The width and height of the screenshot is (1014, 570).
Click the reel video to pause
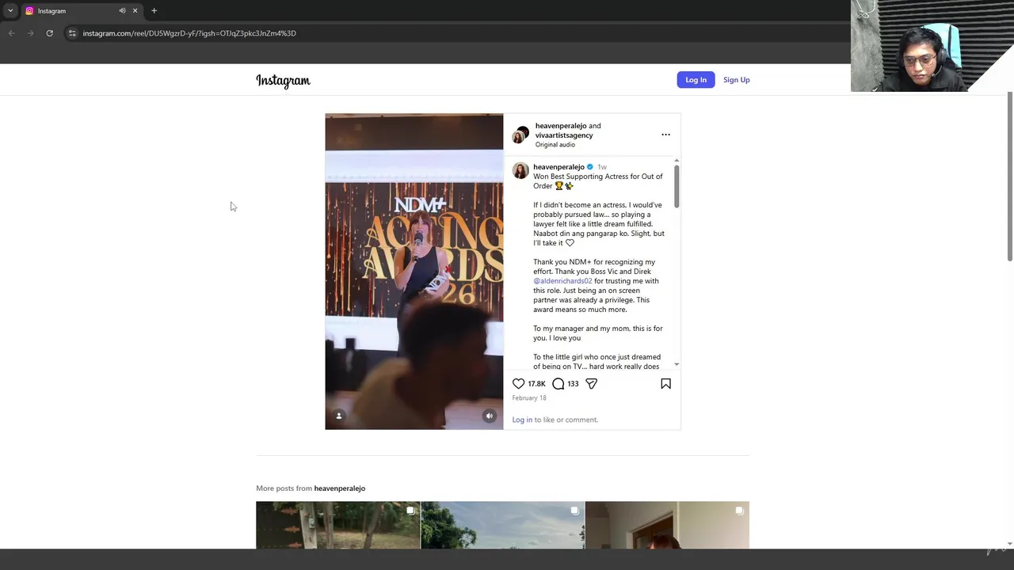[x=414, y=272]
